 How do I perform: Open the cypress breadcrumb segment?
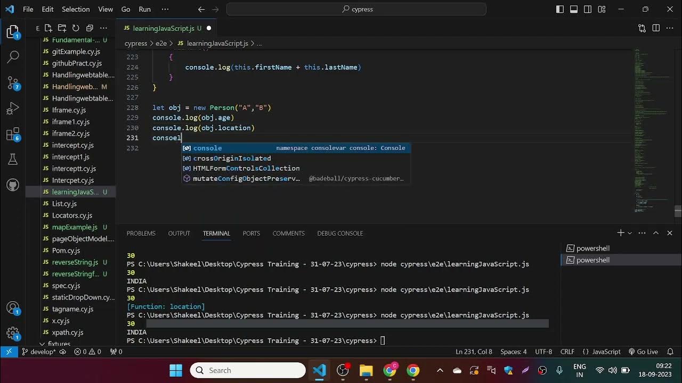point(136,44)
